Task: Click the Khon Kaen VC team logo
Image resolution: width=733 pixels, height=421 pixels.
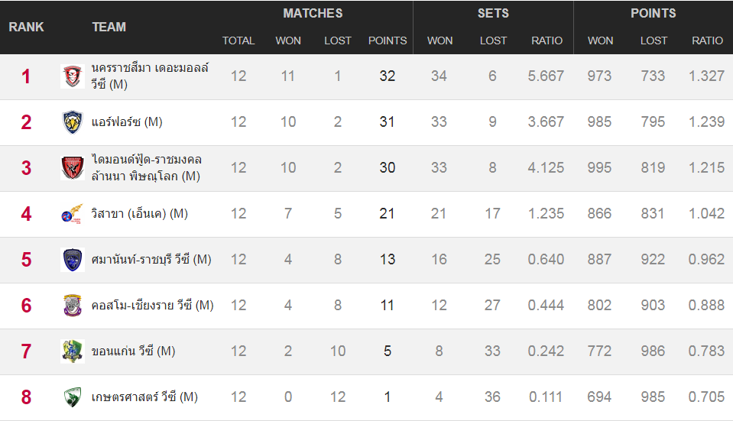Action: 73,351
